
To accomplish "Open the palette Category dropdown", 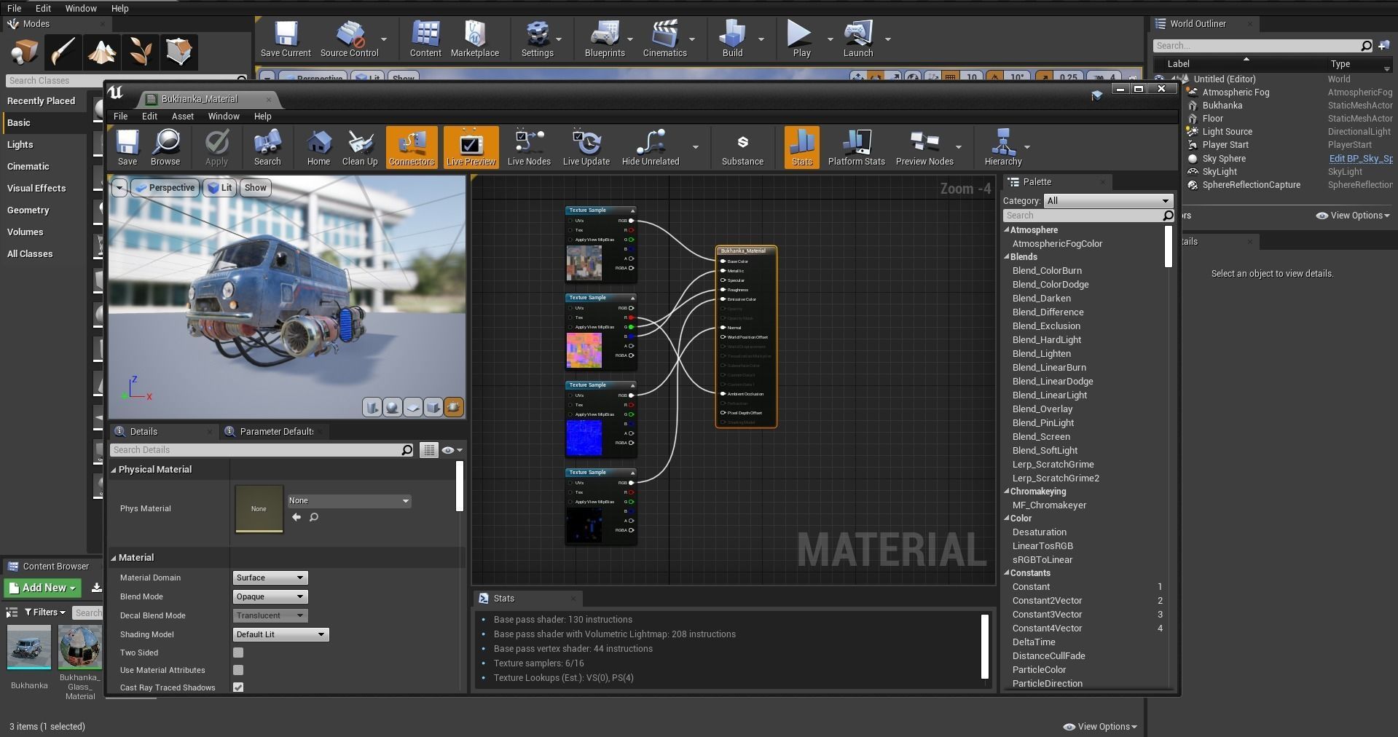I will point(1107,201).
